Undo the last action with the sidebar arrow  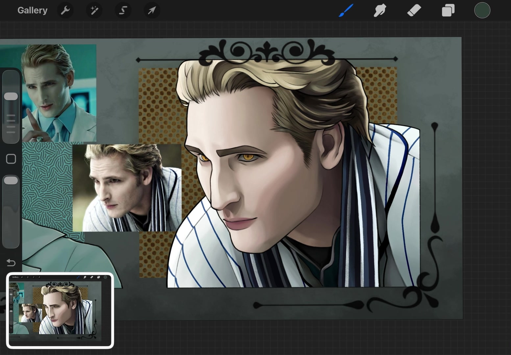point(11,263)
